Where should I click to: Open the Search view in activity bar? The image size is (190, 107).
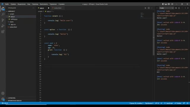pyautogui.click(x=3, y=14)
